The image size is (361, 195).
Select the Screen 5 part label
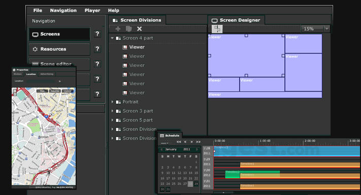[x=138, y=120]
